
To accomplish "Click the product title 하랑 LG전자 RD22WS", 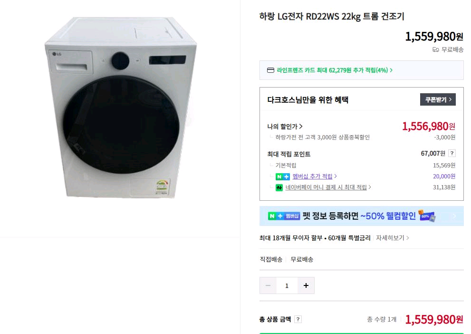I will point(331,17).
